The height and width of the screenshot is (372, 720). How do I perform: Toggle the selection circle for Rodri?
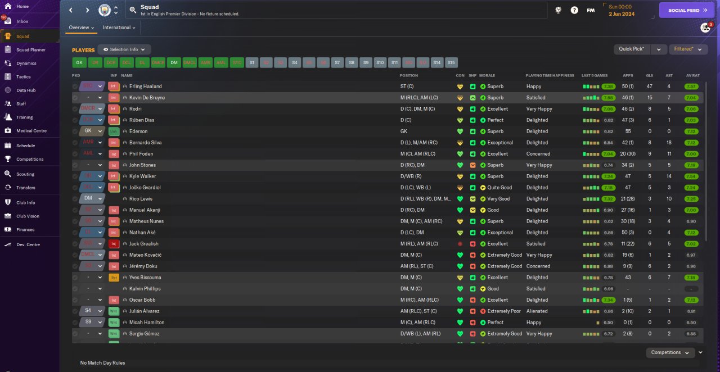click(x=75, y=109)
